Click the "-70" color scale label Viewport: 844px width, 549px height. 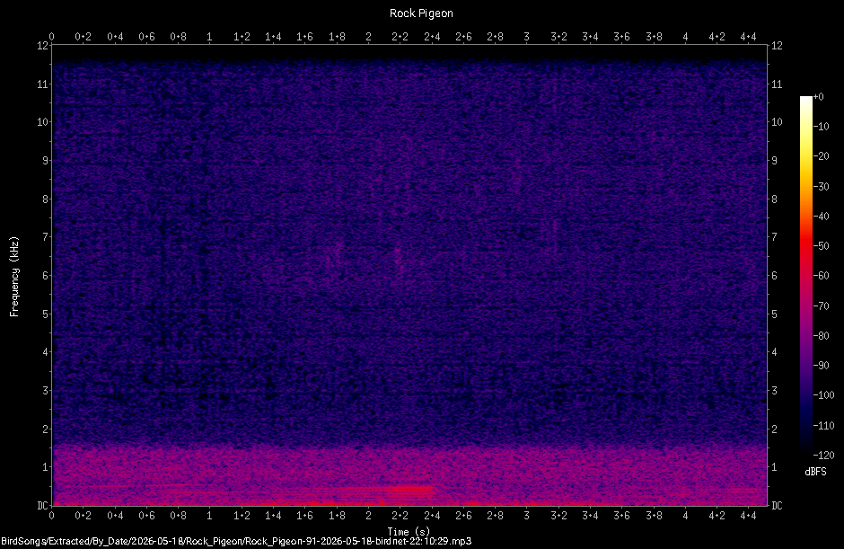[821, 306]
